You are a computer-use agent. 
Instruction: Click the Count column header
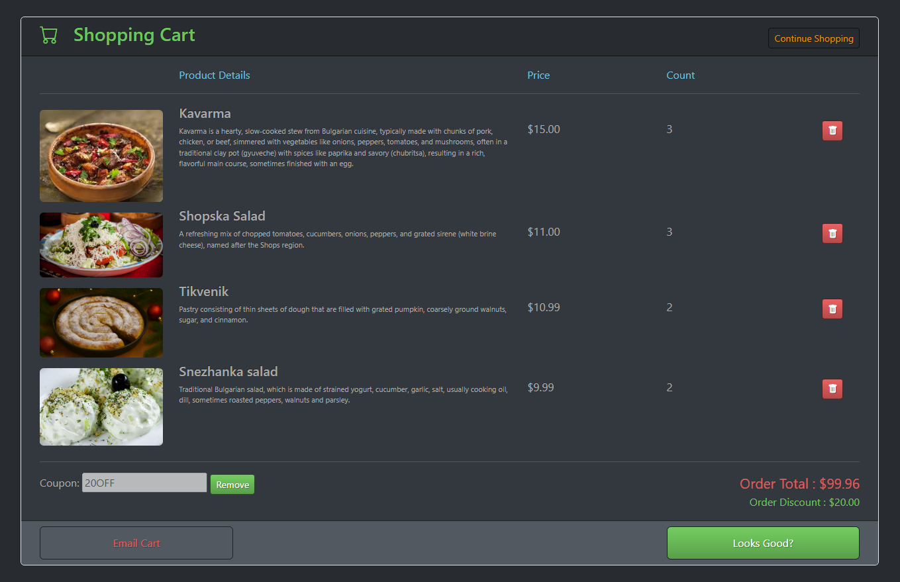coord(680,75)
